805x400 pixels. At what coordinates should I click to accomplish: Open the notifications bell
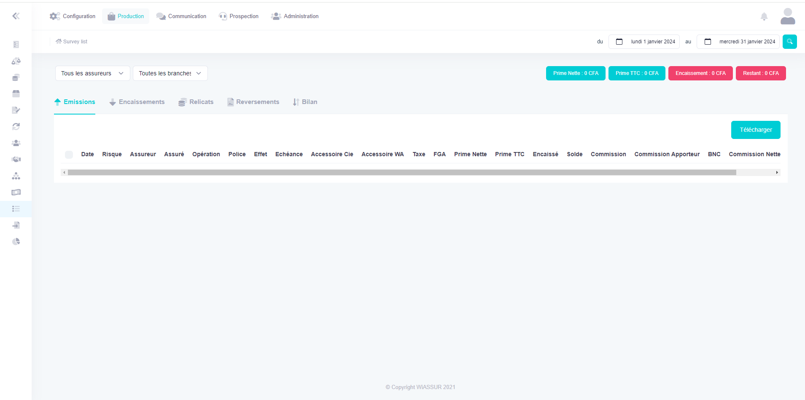(764, 16)
